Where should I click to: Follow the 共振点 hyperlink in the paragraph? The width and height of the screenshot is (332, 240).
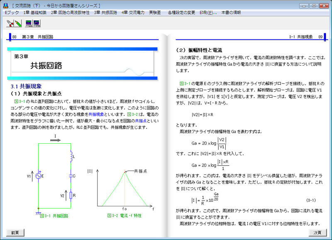tap(141, 121)
